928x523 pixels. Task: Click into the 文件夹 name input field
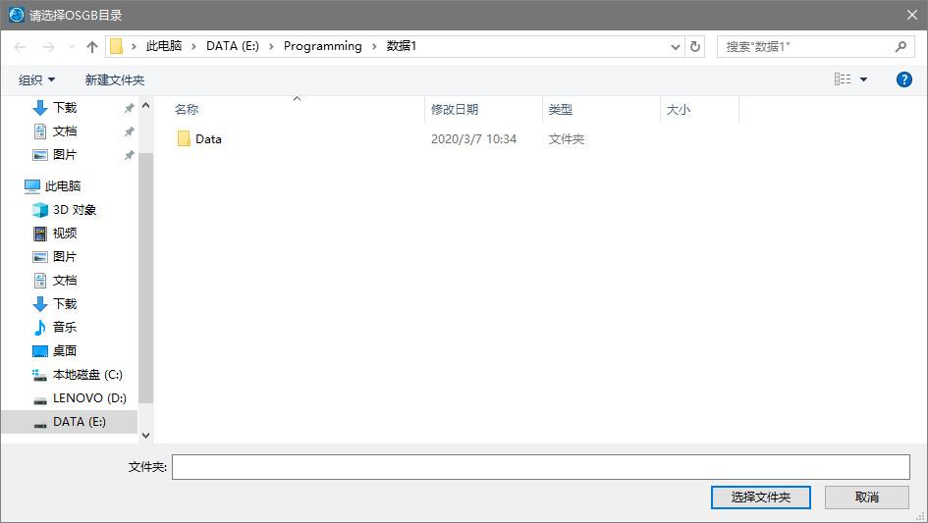(541, 467)
